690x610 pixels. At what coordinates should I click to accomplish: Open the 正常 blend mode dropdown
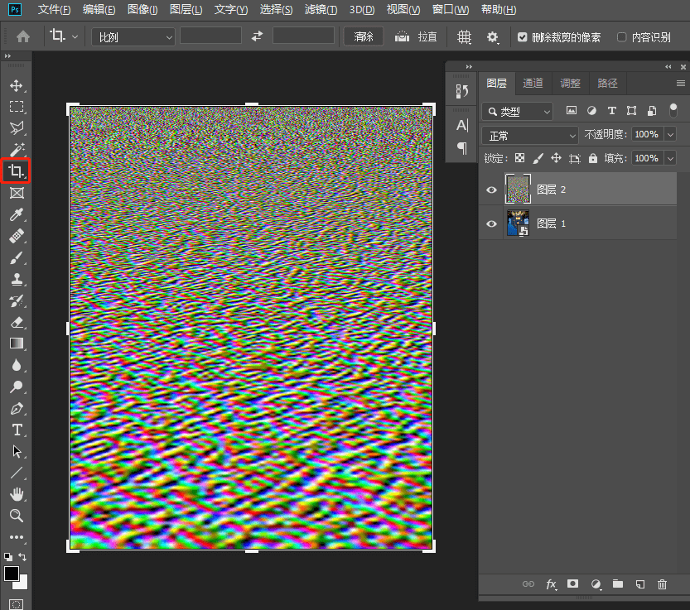coord(530,135)
